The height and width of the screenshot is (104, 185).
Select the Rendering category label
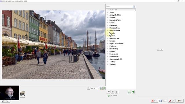point(114,49)
